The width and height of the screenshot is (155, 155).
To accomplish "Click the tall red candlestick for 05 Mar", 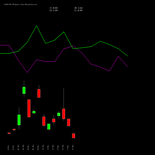I will click(x=29, y=108).
